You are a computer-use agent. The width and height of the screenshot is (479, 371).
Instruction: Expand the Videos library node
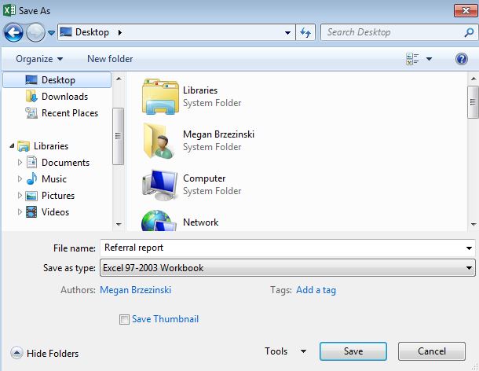(x=20, y=212)
